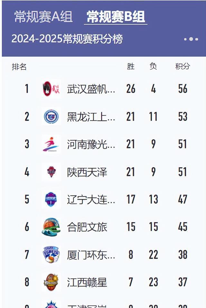This screenshot has width=206, height=308.
Task: Switch to the 常规赛A组 tab
Action: 43,16
